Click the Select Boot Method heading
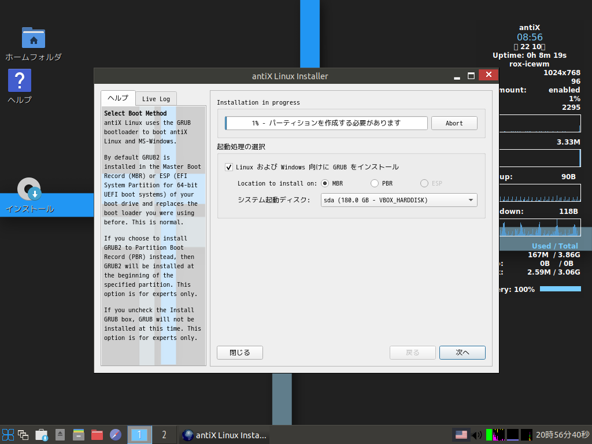 point(135,113)
